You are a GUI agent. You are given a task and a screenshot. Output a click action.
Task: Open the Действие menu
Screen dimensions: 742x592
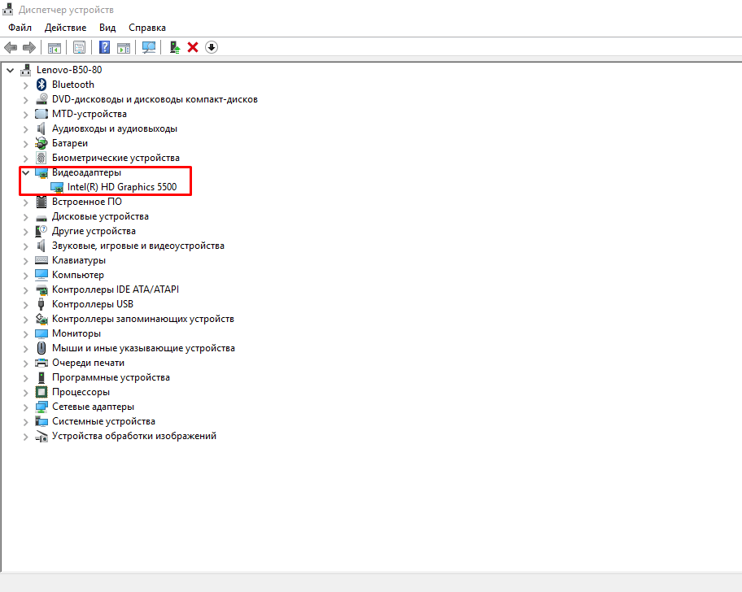click(65, 28)
